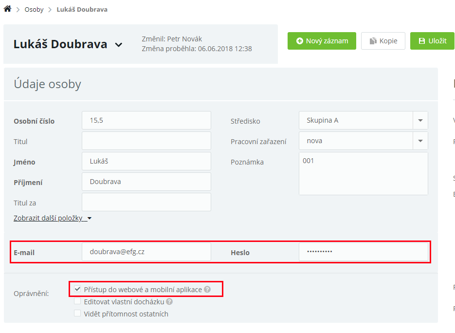
Task: Click help icon next to web access permission
Action: coord(207,290)
